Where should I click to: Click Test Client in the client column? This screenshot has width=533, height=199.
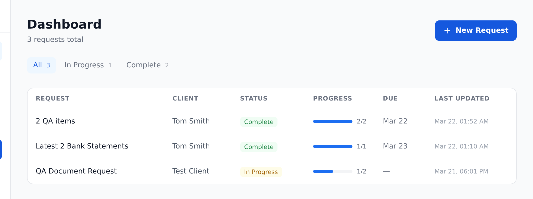pyautogui.click(x=191, y=171)
